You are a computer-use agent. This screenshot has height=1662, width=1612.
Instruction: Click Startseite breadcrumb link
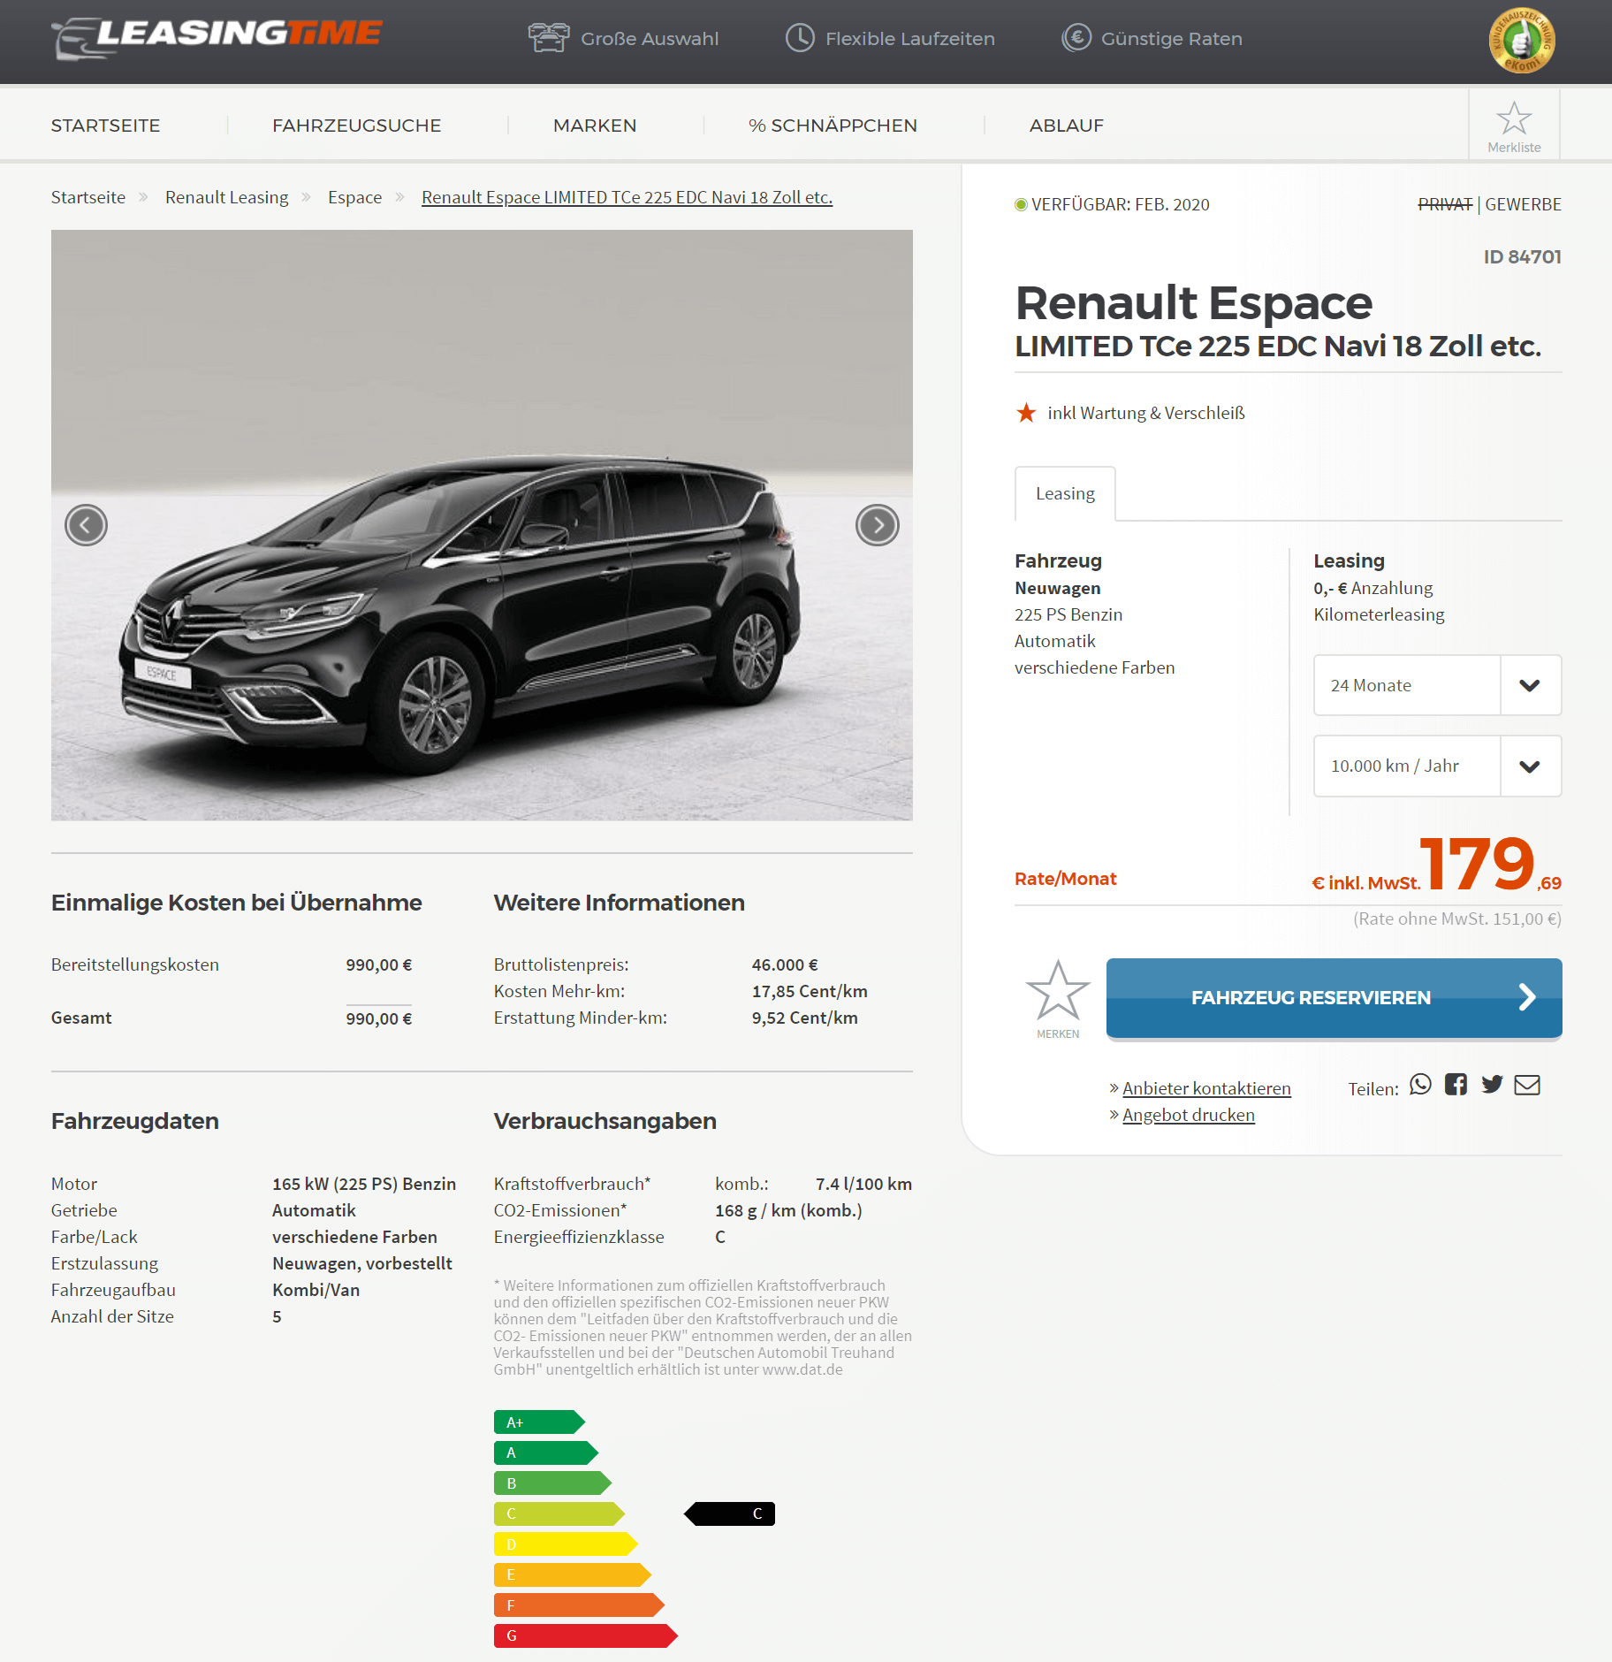click(88, 197)
